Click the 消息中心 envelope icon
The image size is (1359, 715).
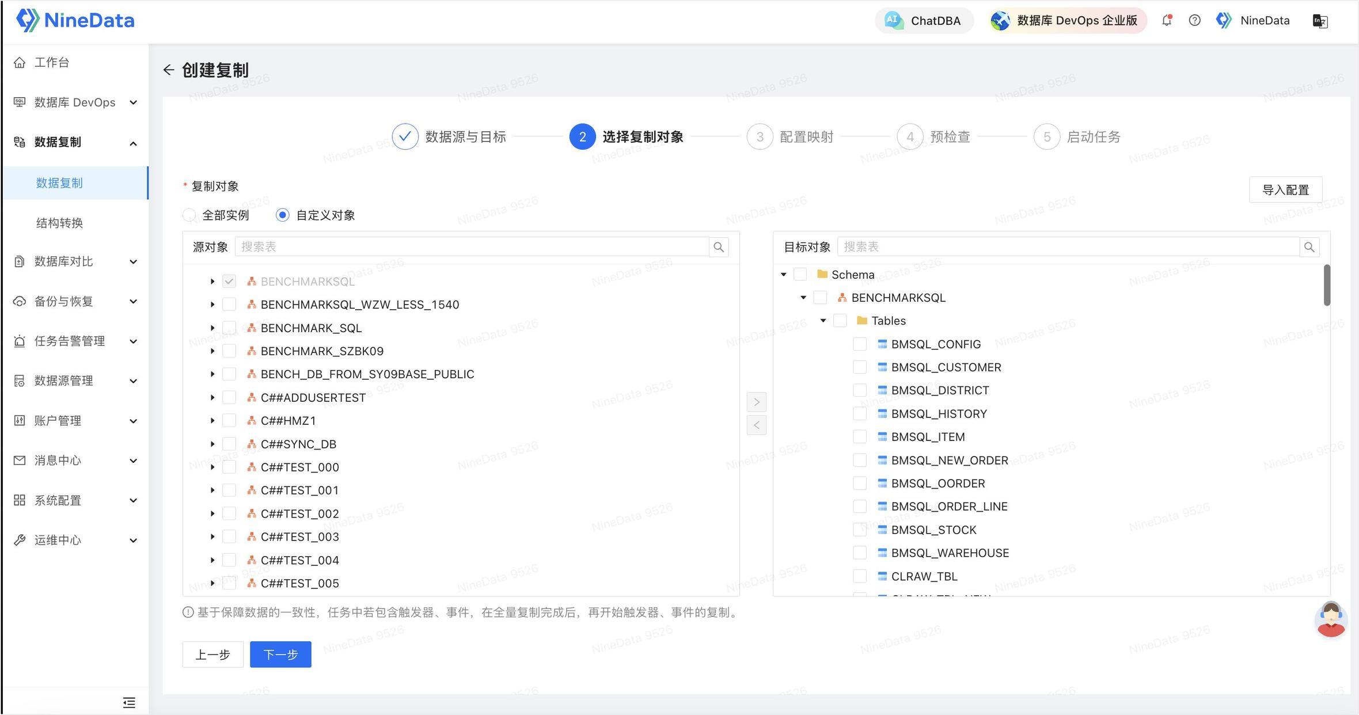20,460
